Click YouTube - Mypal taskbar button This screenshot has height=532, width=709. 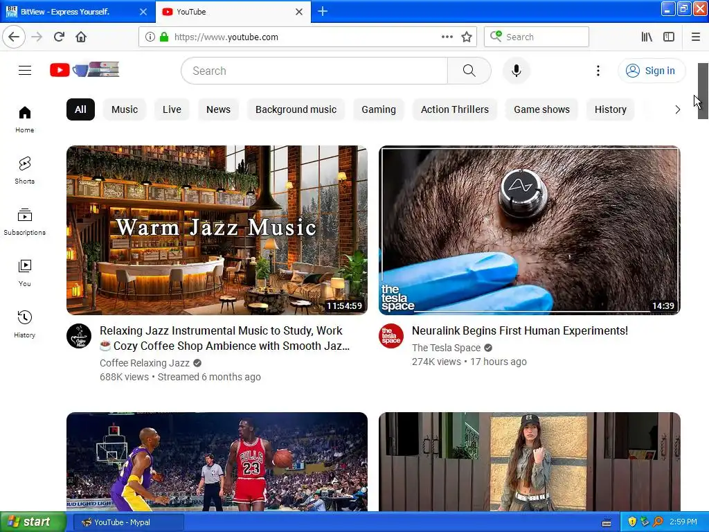(x=128, y=522)
